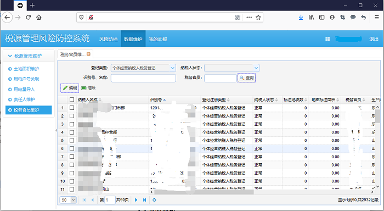Check the checkbox for row 5
Image resolution: width=384 pixels, height=211 pixels.
pos(72,140)
